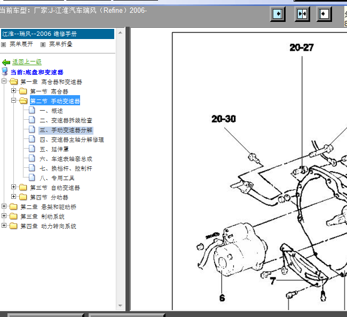Click folder icon of 第四节 分动器
Screen dimensions: 347x317
(x=23, y=197)
